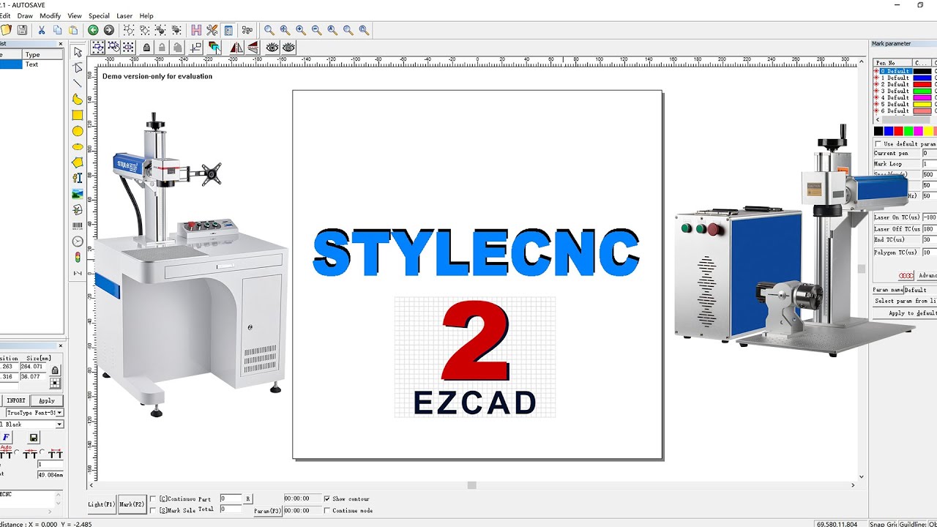Screen dimensions: 937x527
Task: Enable the Continue mode checkbox
Action: (326, 510)
